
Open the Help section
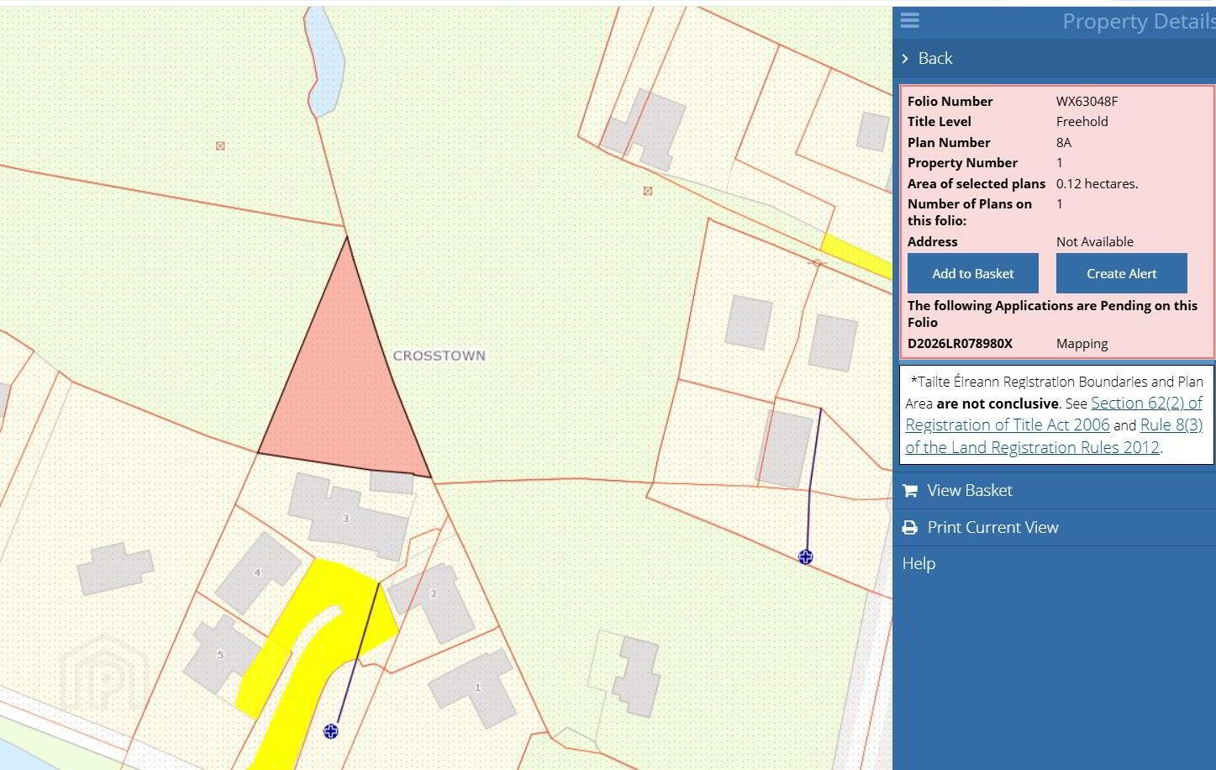pos(919,563)
